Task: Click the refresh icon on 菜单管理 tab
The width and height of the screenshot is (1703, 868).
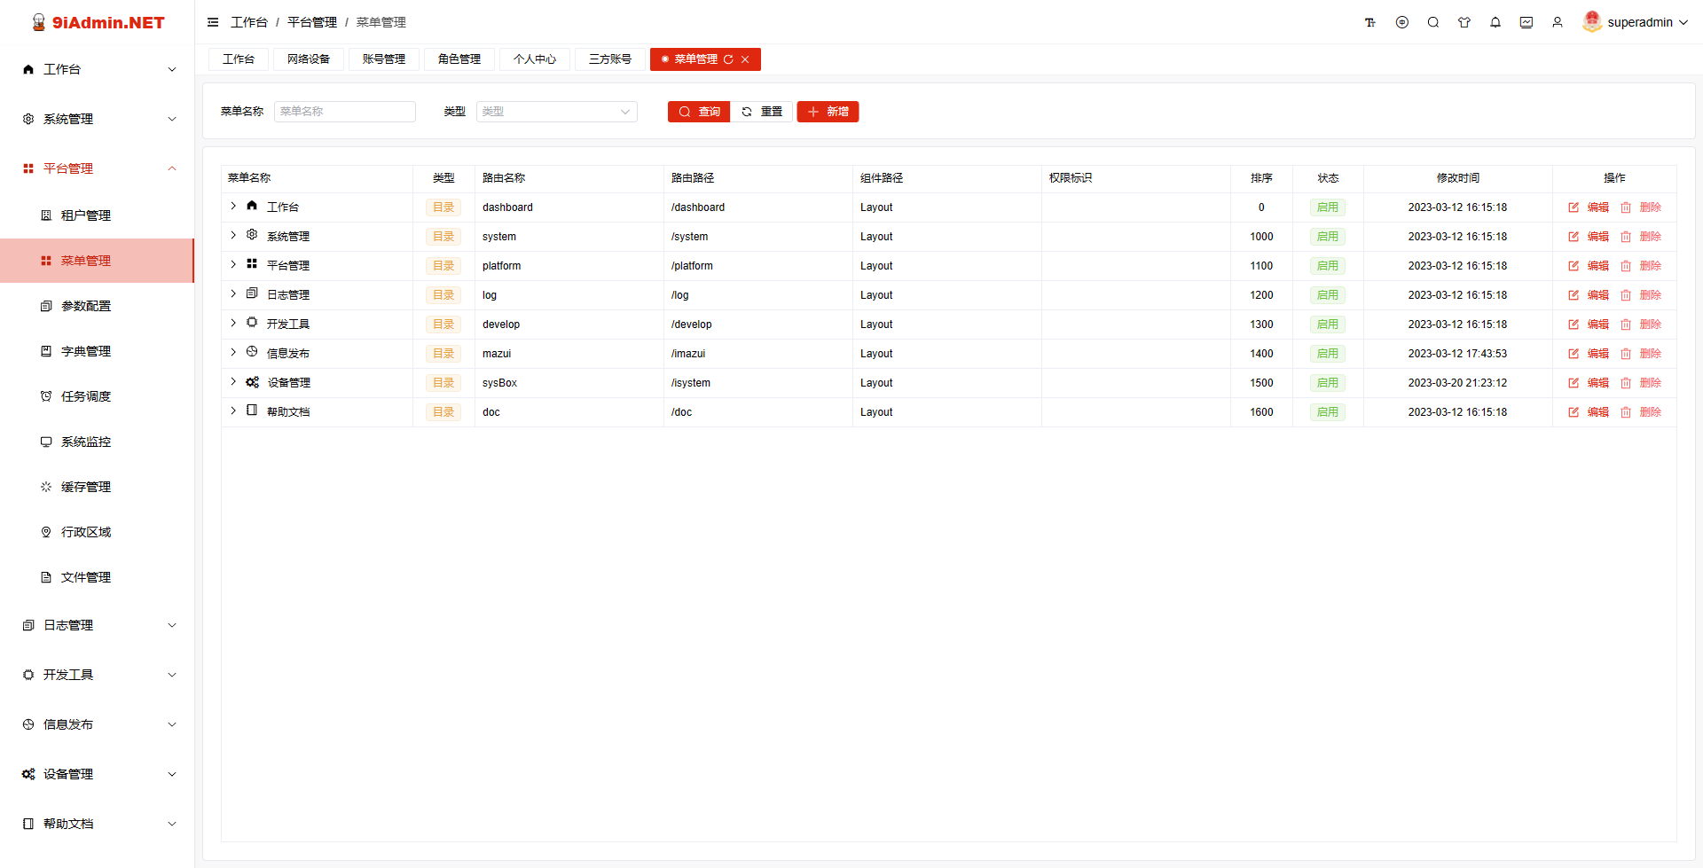Action: (x=729, y=59)
